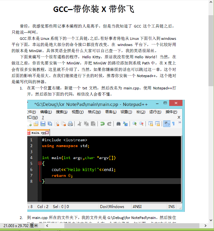Click the Cut (scissors) icon
Screen dimensions: 214x231
pyautogui.click(x=80, y=124)
